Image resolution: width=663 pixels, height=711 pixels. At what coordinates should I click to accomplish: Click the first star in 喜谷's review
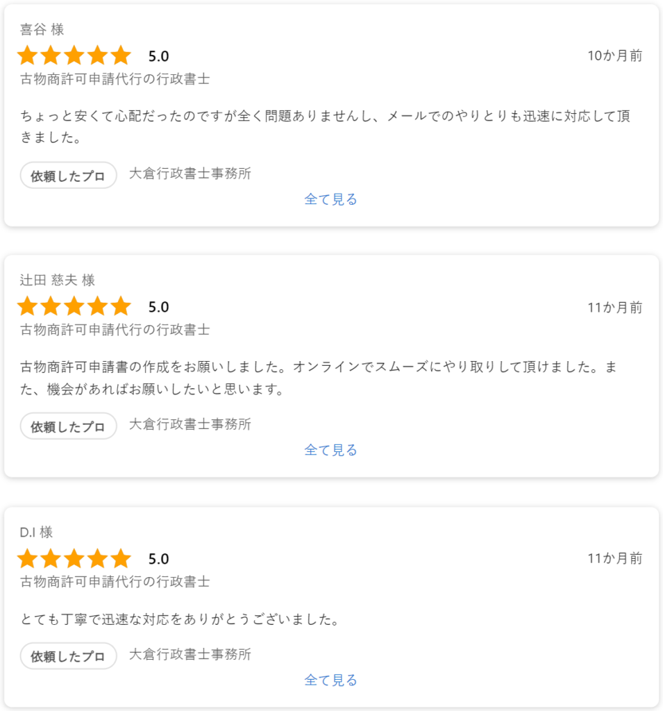(27, 56)
